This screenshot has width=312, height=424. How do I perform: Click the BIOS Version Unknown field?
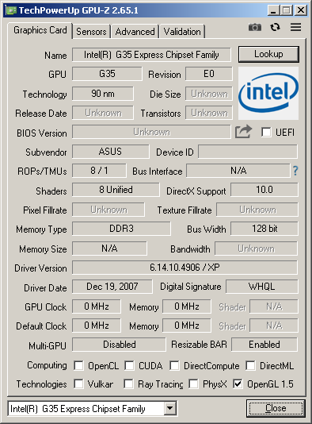pos(151,132)
